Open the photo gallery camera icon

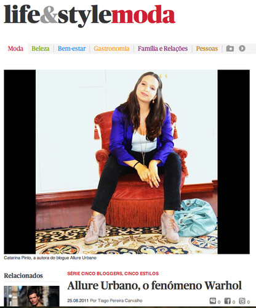click(230, 49)
